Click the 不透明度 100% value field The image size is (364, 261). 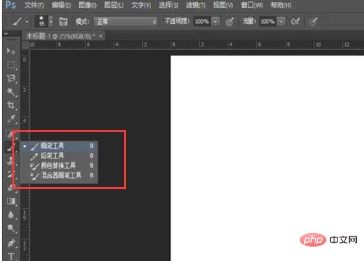pyautogui.click(x=202, y=21)
